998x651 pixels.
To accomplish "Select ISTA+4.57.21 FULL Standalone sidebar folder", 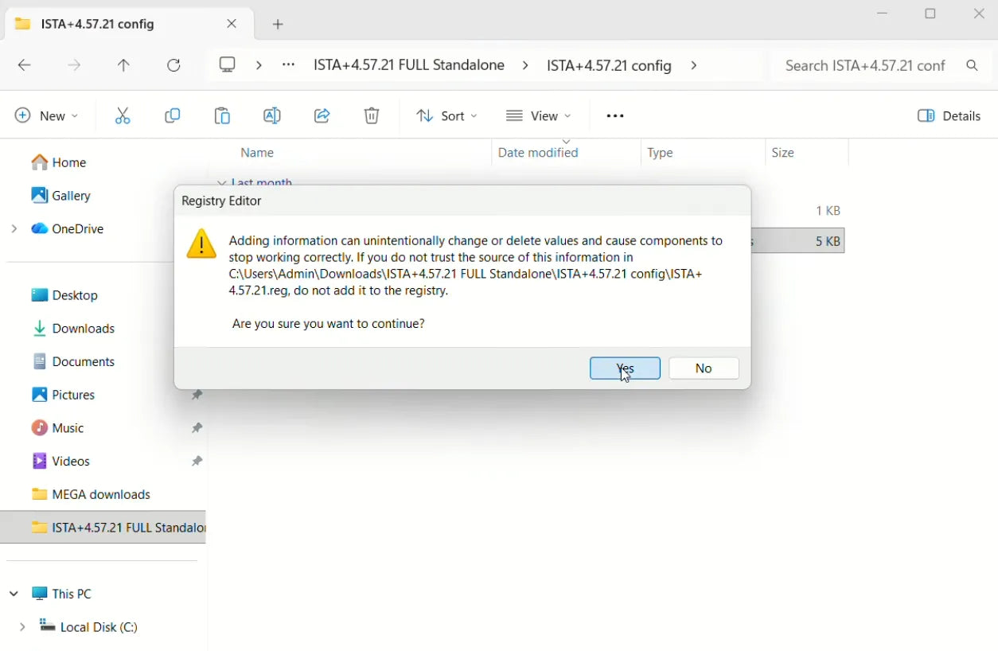I will (x=103, y=528).
